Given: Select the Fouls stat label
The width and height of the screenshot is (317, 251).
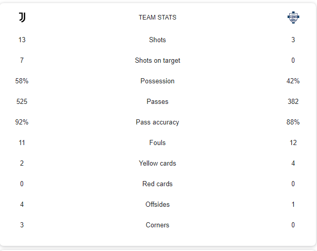Looking at the screenshot, I should (x=157, y=142).
